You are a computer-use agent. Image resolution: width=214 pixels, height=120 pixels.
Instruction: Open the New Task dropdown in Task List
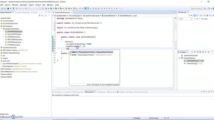(191, 16)
